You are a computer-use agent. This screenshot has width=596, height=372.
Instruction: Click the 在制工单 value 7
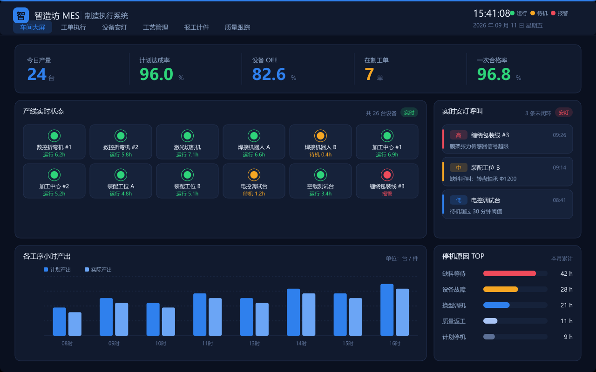tap(369, 74)
